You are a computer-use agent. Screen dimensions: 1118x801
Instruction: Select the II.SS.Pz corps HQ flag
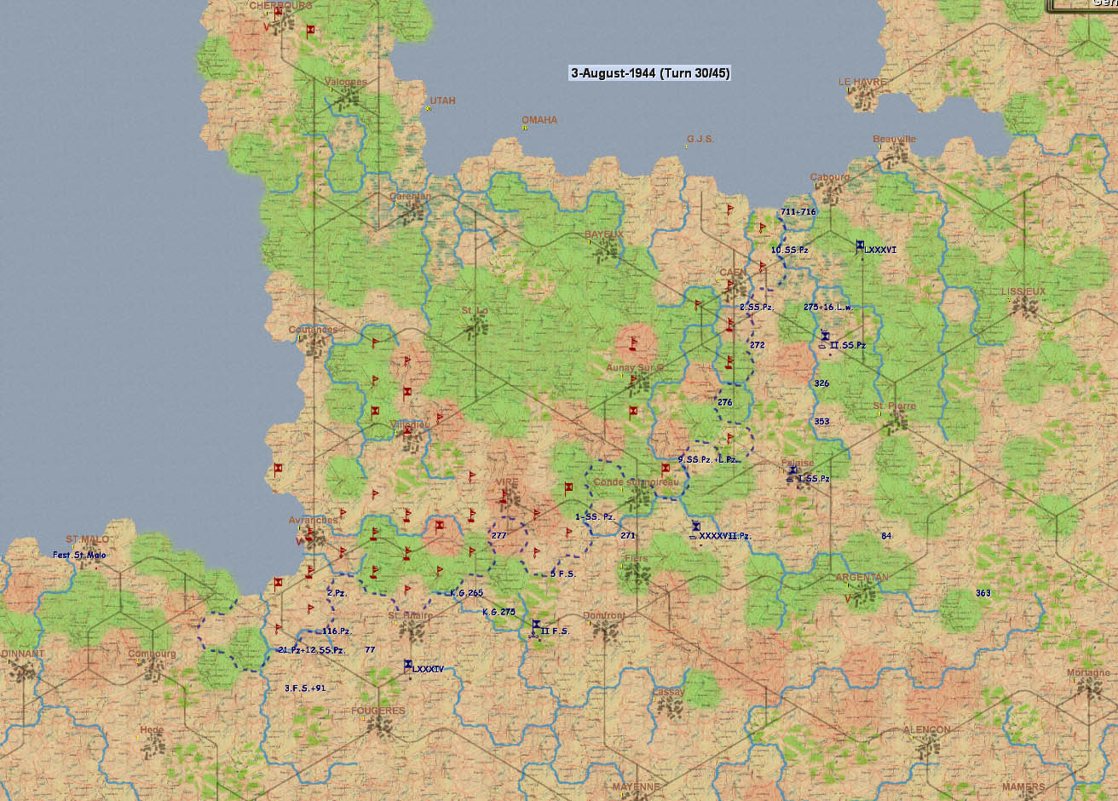click(825, 337)
